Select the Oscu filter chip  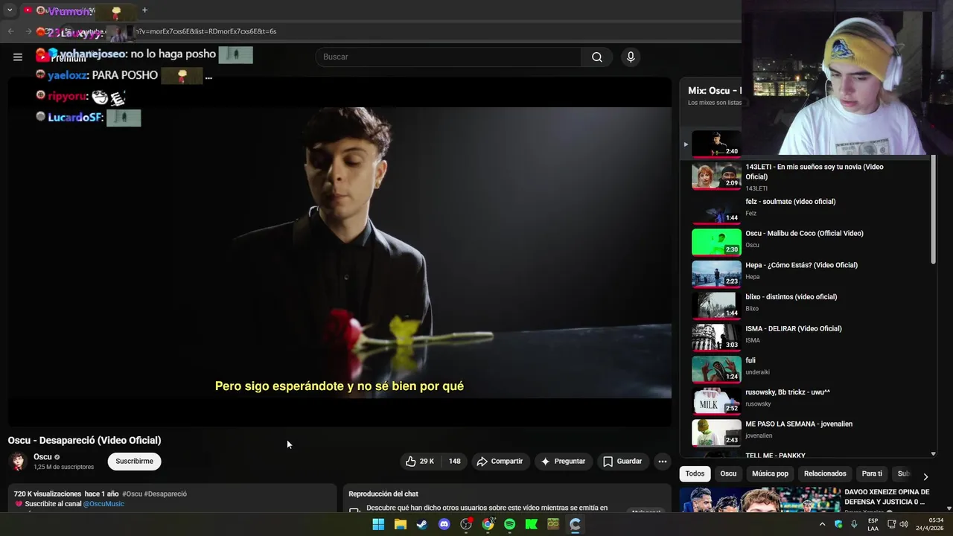pos(728,473)
